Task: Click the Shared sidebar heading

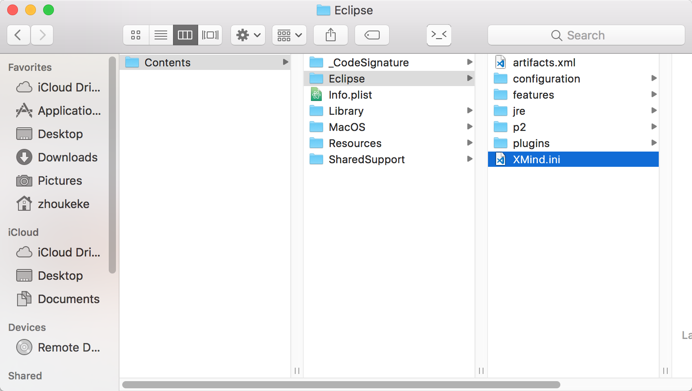Action: coord(25,376)
